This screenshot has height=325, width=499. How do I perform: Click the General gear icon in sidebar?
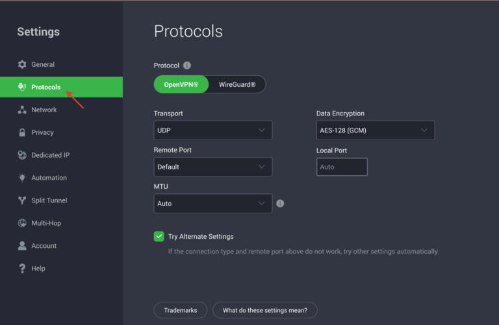22,64
